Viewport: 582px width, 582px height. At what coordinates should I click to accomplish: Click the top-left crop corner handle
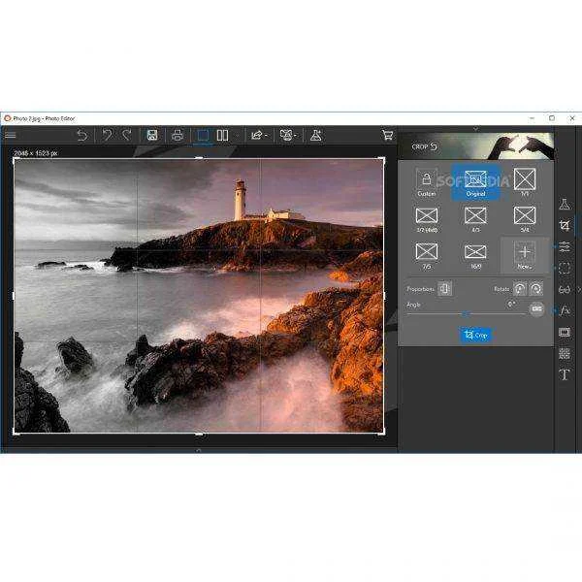(x=15, y=160)
